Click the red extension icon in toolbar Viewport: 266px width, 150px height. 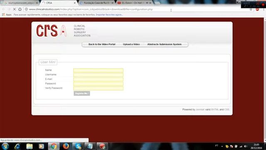(x=257, y=9)
